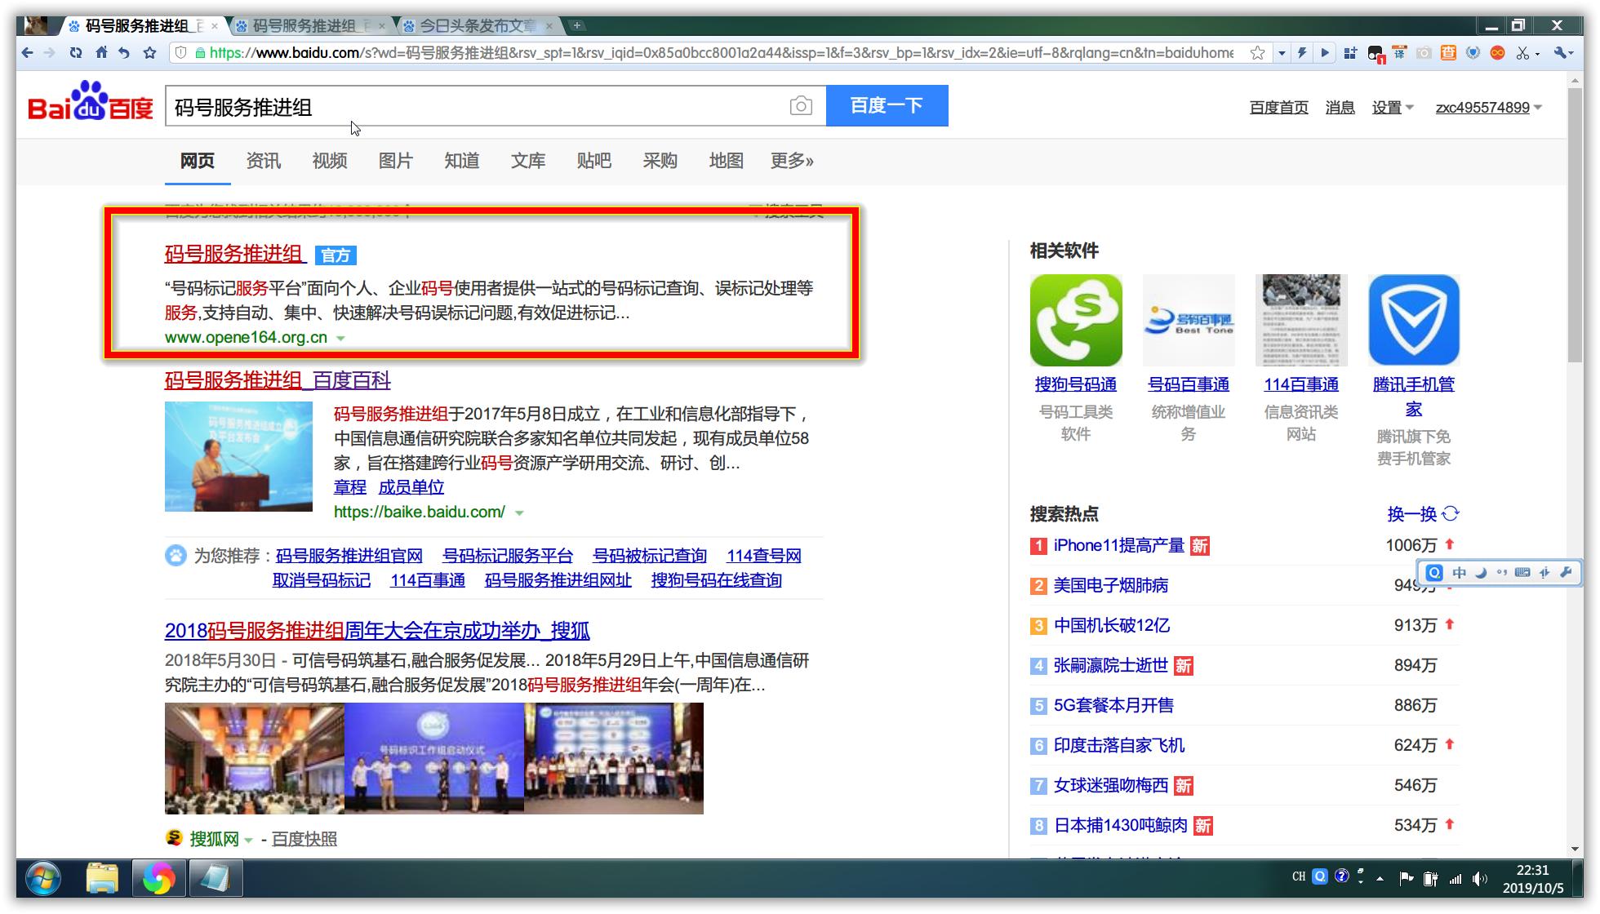1600x914 pixels.
Task: Click the grey camera screenshot icon in the toolbar
Action: (x=1424, y=53)
